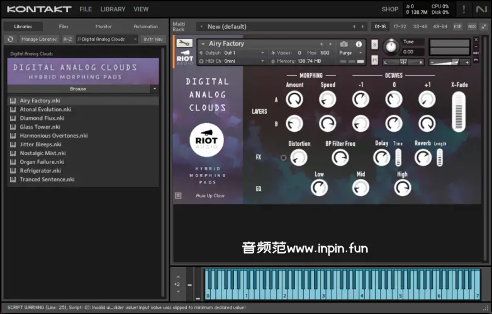
Task: Open the Purge dropdown menu
Action: point(350,53)
